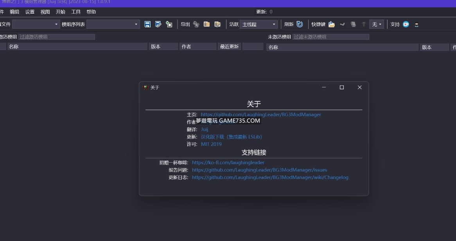
Task: Open the Ko-fi support icon next to 支持
Action: click(406, 24)
